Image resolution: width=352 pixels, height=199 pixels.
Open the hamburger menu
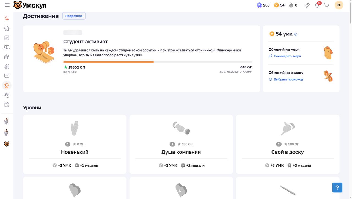(7, 5)
